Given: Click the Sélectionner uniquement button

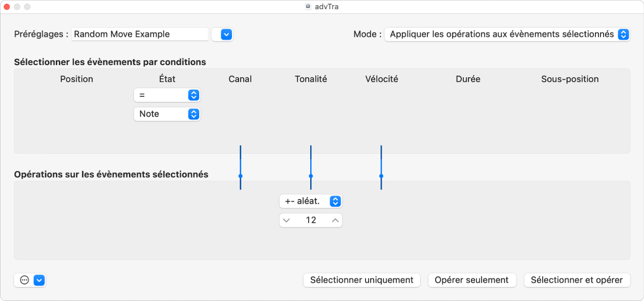Looking at the screenshot, I should (x=361, y=280).
